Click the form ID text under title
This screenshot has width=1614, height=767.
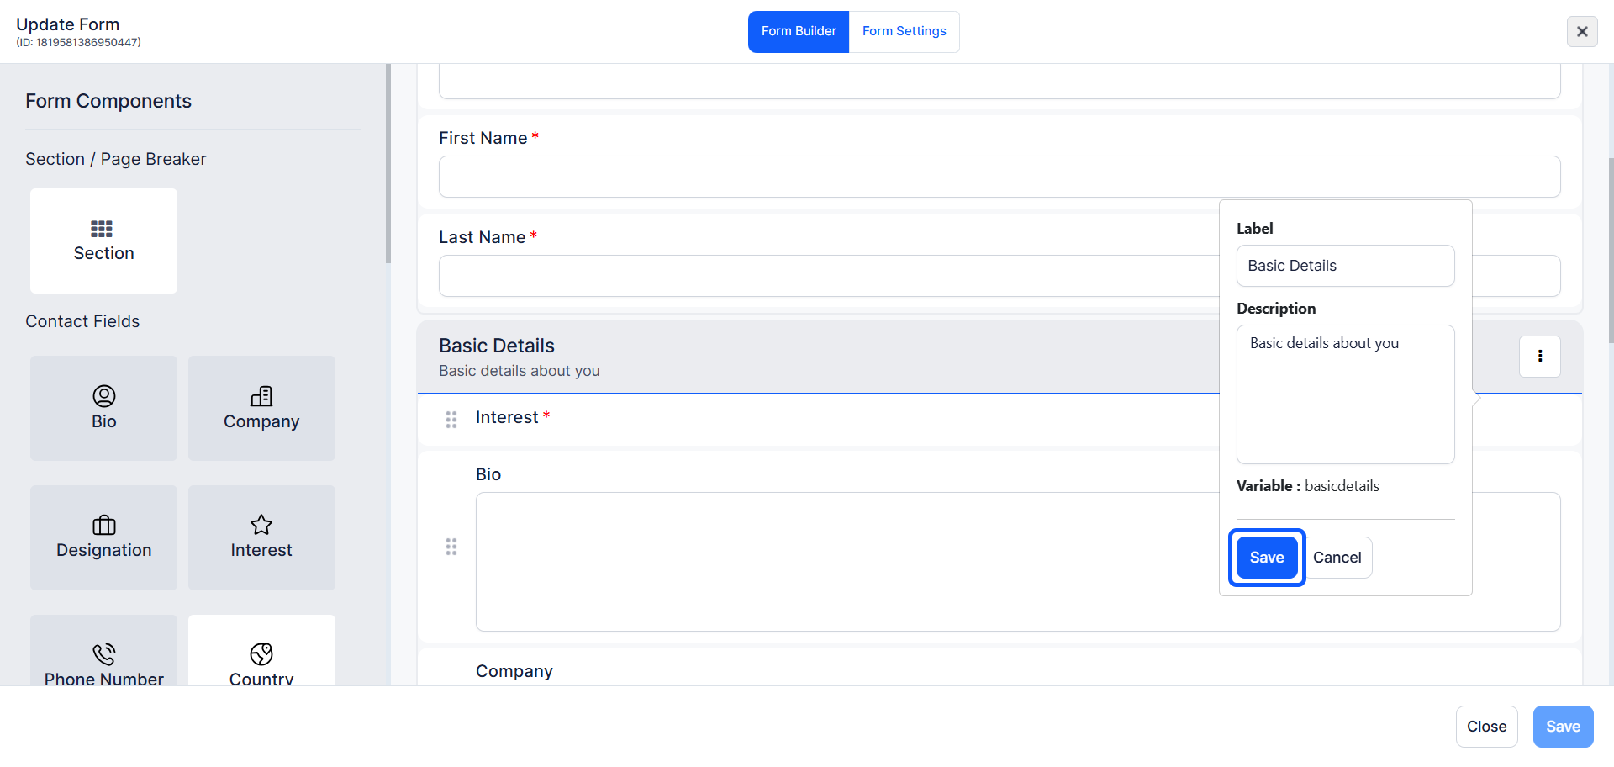(x=79, y=42)
